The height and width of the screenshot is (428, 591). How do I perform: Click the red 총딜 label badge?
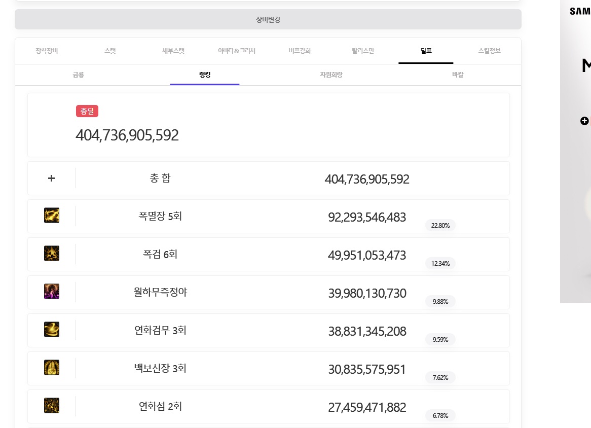tap(87, 111)
